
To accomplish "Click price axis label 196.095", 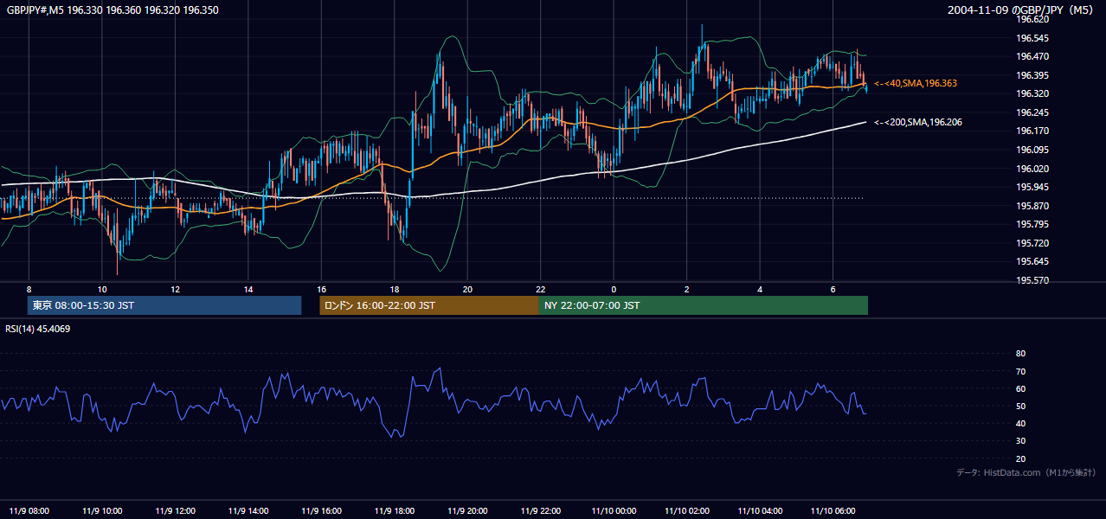I will pos(1032,150).
